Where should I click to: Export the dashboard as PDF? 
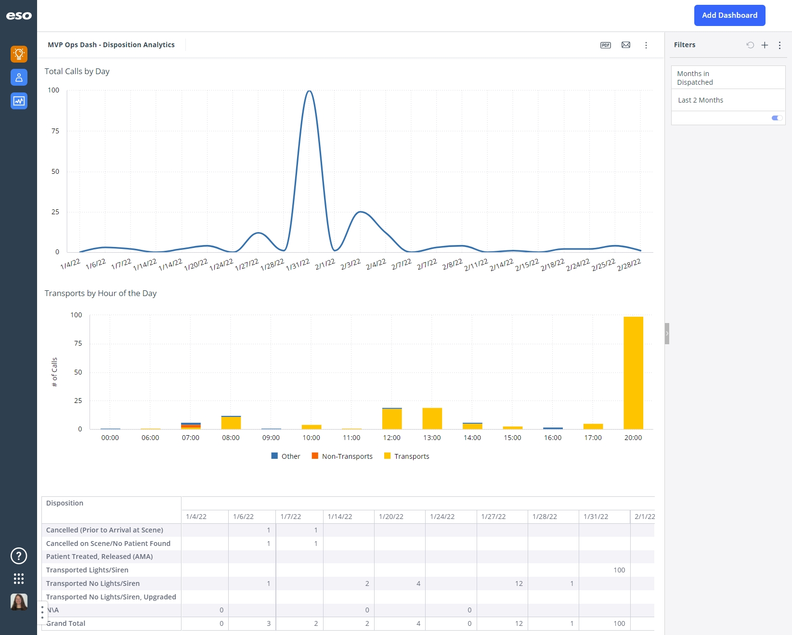[x=605, y=45]
